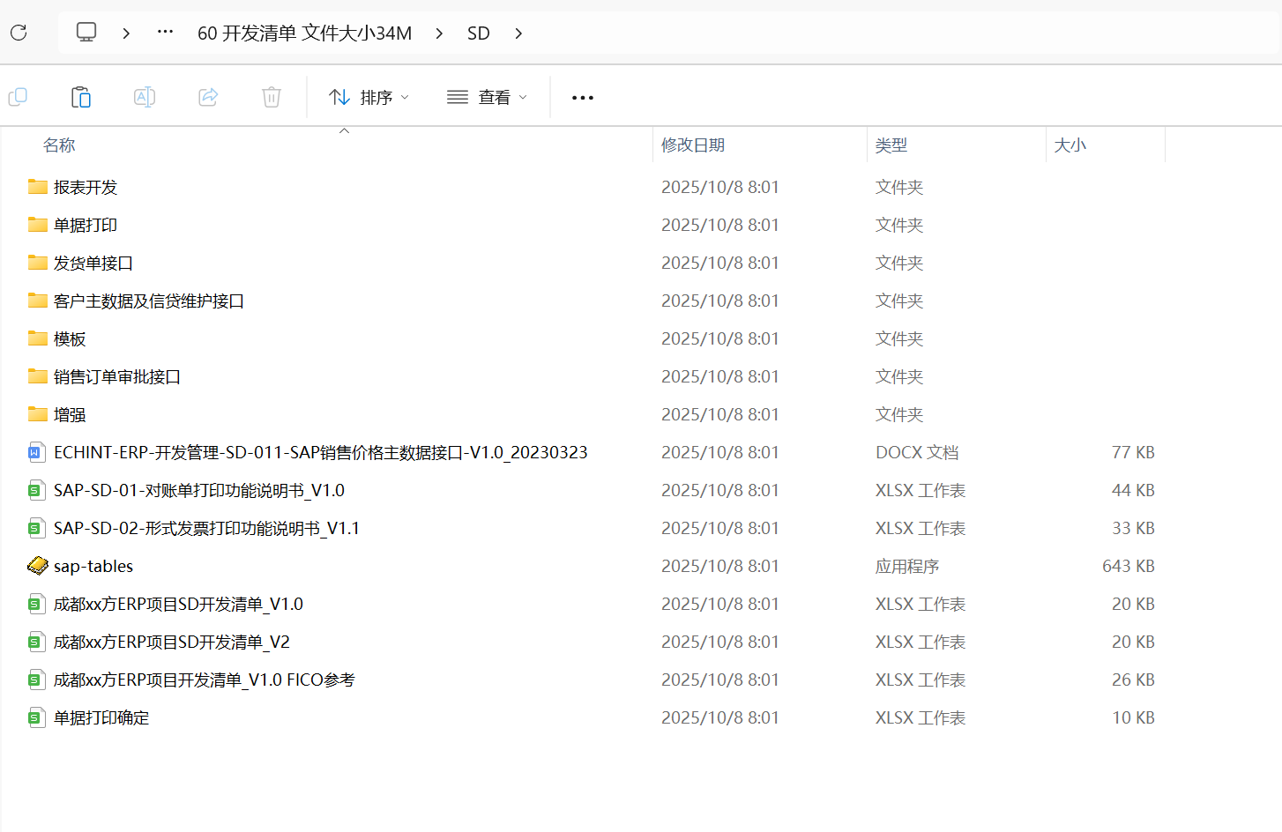Select the 销售订单审批接口 folder

point(117,376)
